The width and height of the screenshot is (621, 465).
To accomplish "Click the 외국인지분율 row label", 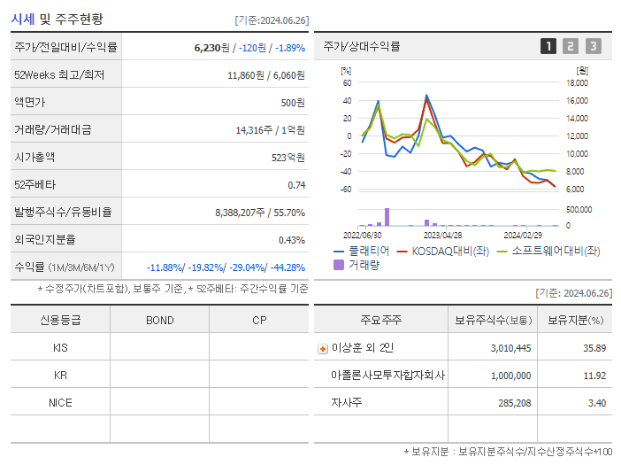I will [45, 239].
